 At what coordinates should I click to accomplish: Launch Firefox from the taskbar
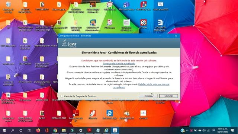[38, 130]
